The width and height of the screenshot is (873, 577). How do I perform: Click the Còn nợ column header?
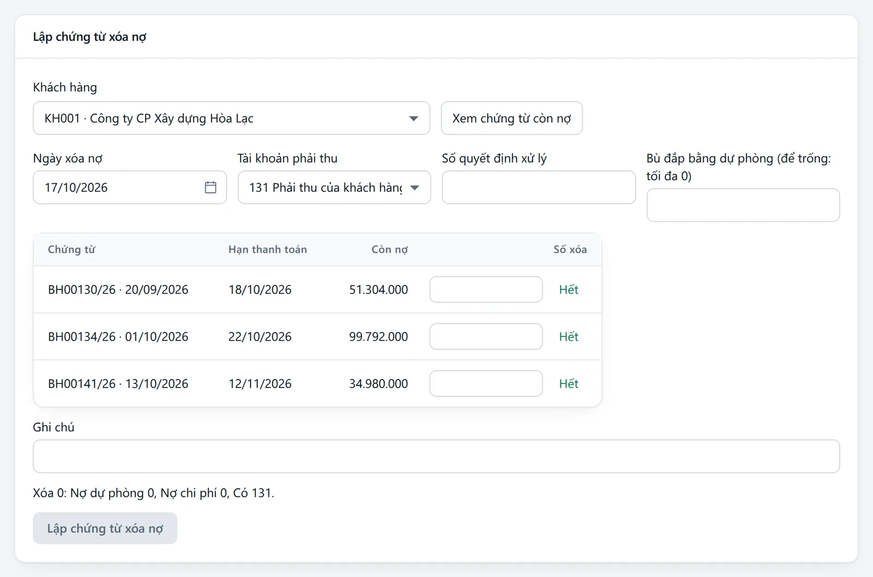click(390, 249)
